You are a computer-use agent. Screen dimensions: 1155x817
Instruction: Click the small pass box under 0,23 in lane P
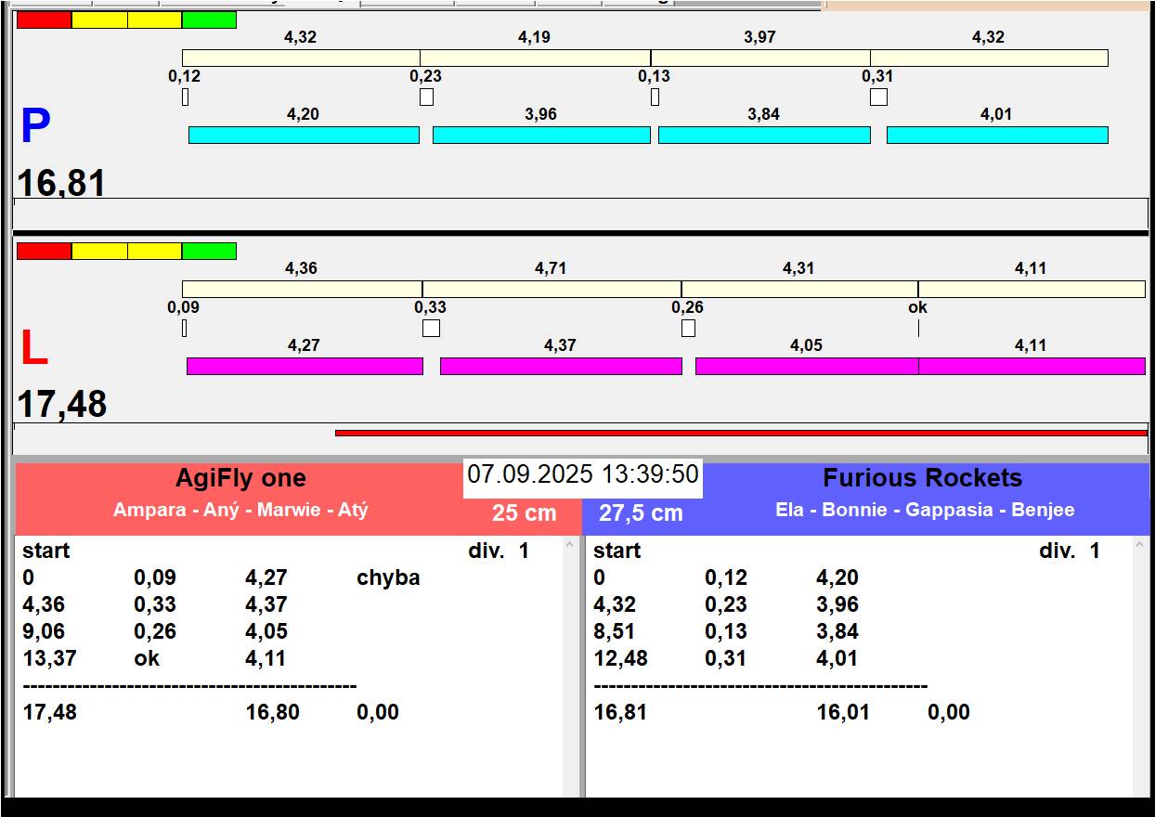(426, 97)
